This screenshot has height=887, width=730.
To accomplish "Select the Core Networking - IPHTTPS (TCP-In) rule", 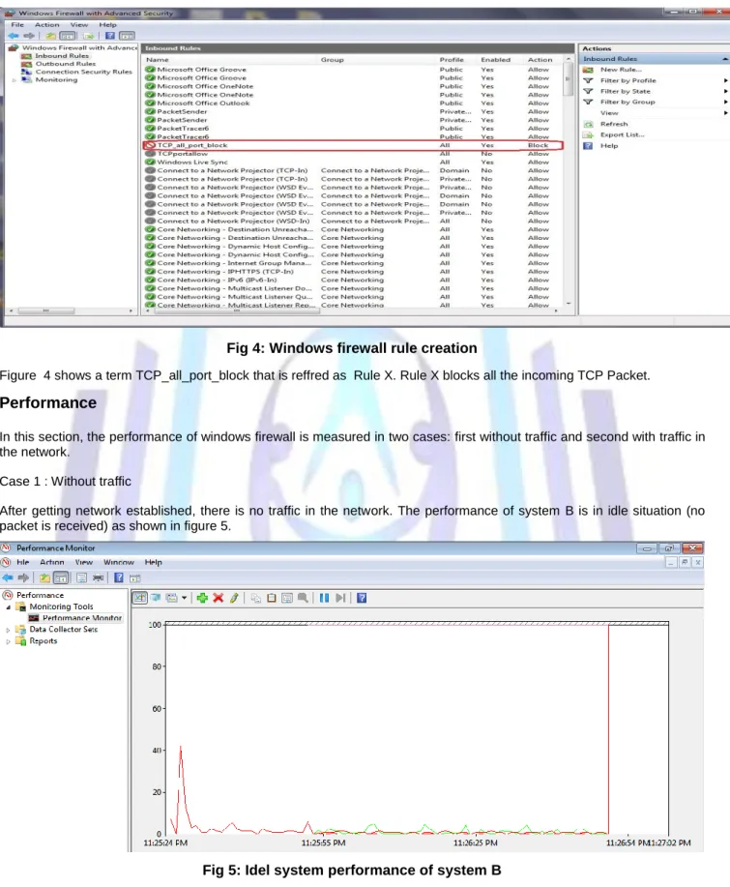I will pyautogui.click(x=353, y=272).
